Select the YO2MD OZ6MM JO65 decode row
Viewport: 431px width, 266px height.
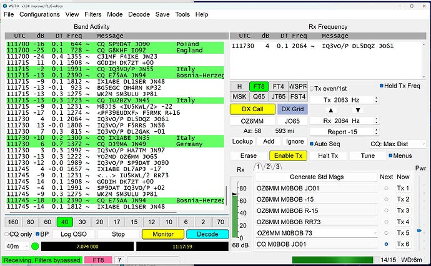(115, 156)
